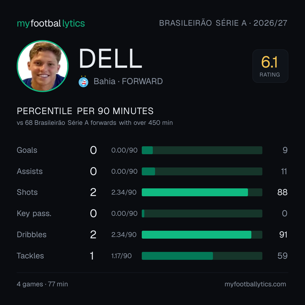Select the Goals stat label
Viewport: 305px width, 305px height.
(x=27, y=150)
